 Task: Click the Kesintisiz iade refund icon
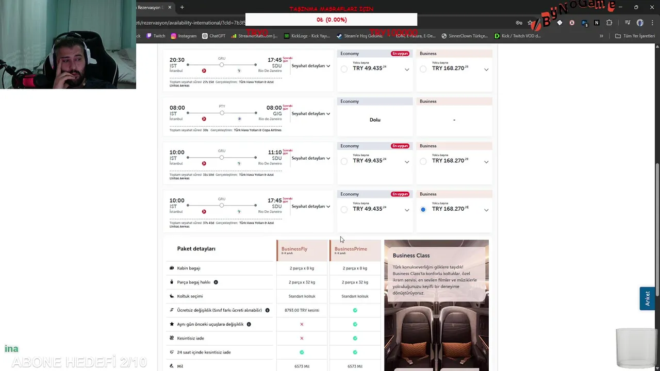click(x=172, y=338)
